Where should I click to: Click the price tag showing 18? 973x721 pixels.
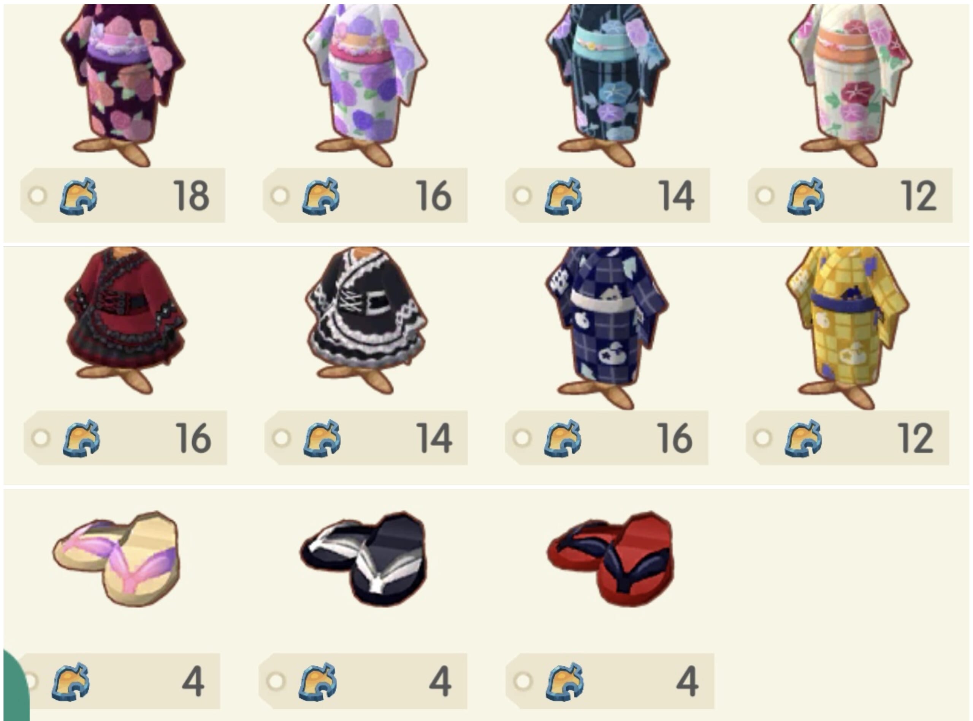tap(123, 195)
